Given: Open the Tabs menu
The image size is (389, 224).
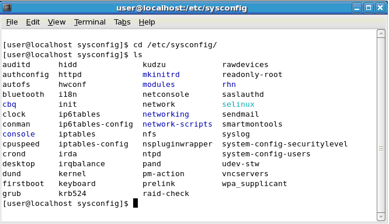Looking at the screenshot, I should tap(122, 22).
